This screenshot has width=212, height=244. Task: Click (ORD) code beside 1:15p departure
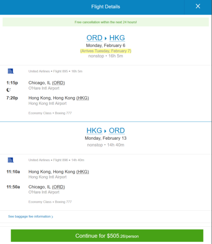(59, 83)
